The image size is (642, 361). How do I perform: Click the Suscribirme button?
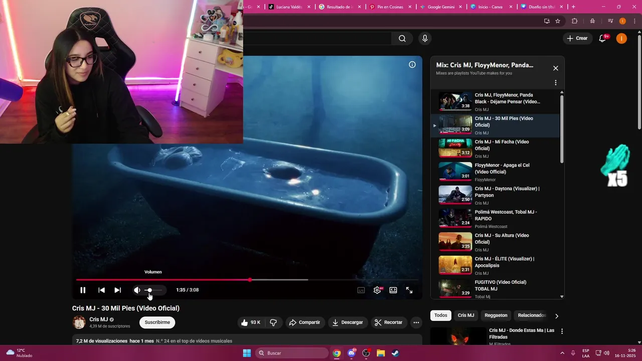(x=157, y=322)
